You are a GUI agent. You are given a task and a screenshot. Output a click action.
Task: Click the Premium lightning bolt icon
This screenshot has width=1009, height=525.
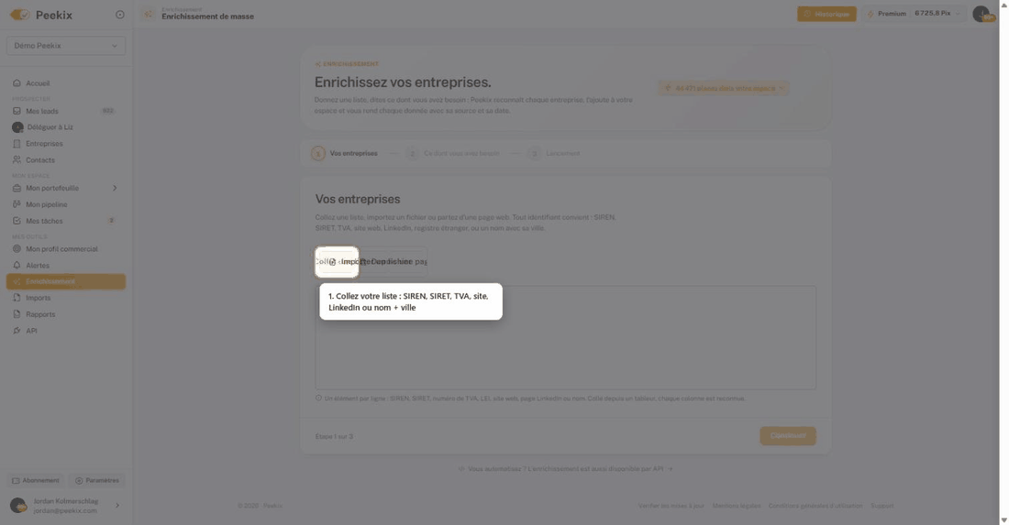point(870,14)
